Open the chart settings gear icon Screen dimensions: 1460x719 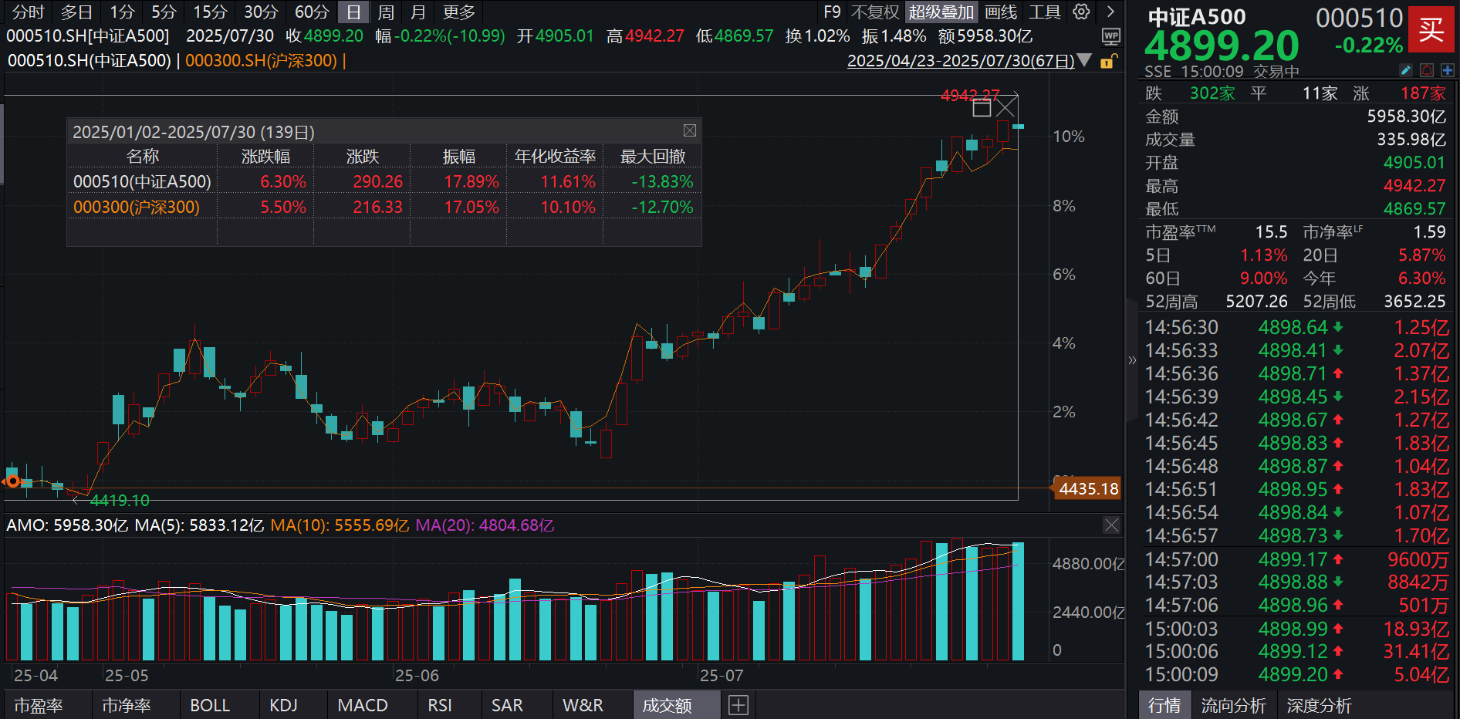(x=1080, y=12)
